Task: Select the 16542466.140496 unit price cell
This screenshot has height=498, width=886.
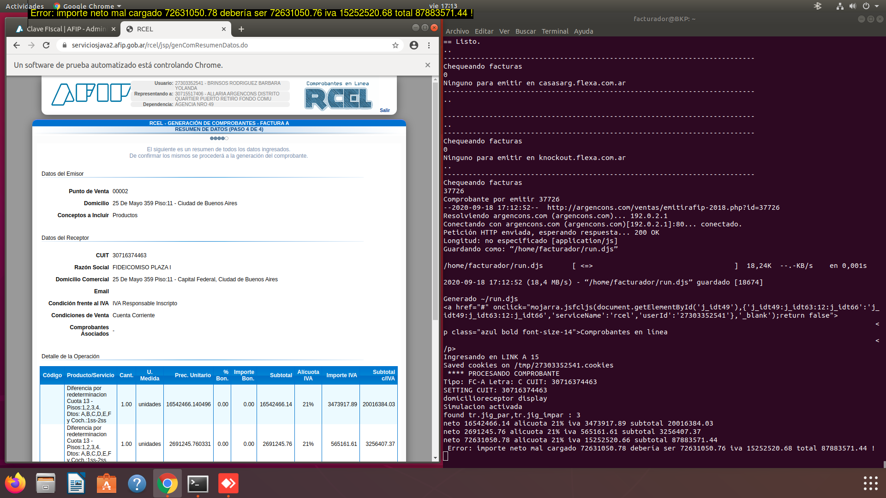Action: [188, 404]
